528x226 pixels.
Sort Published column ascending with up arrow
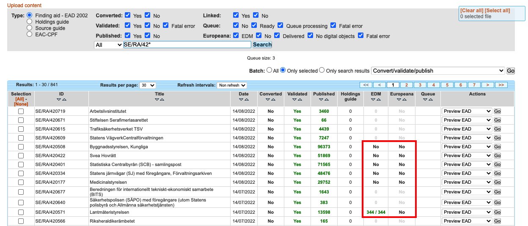pos(326,100)
